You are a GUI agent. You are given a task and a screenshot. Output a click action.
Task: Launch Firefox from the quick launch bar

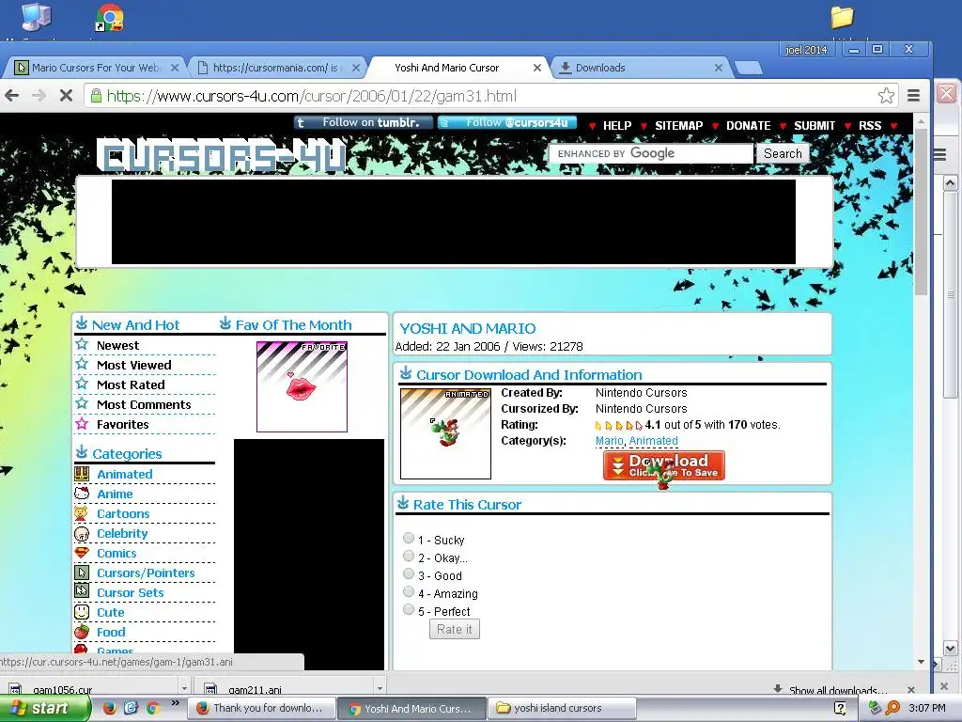[x=109, y=708]
